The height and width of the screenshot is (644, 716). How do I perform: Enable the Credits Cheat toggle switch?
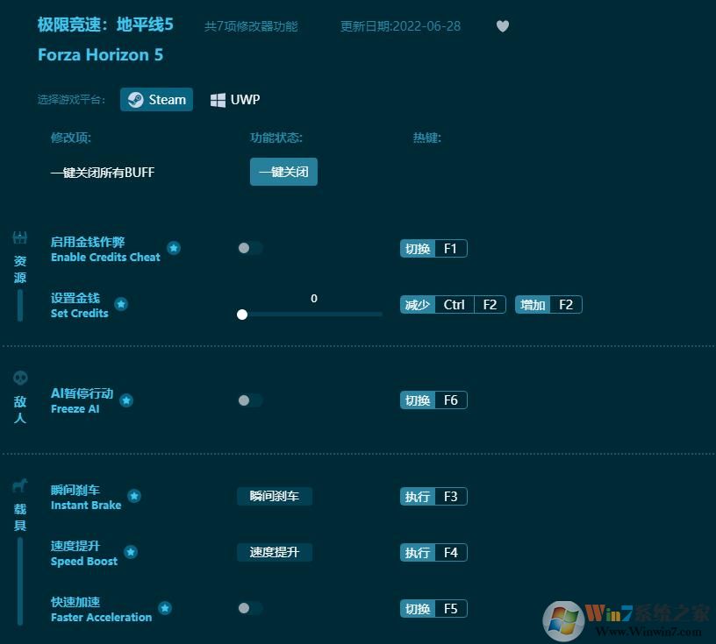tap(248, 248)
